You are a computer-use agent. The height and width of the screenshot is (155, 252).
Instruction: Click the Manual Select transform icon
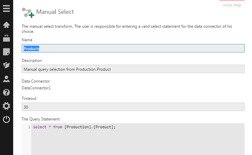click(28, 13)
